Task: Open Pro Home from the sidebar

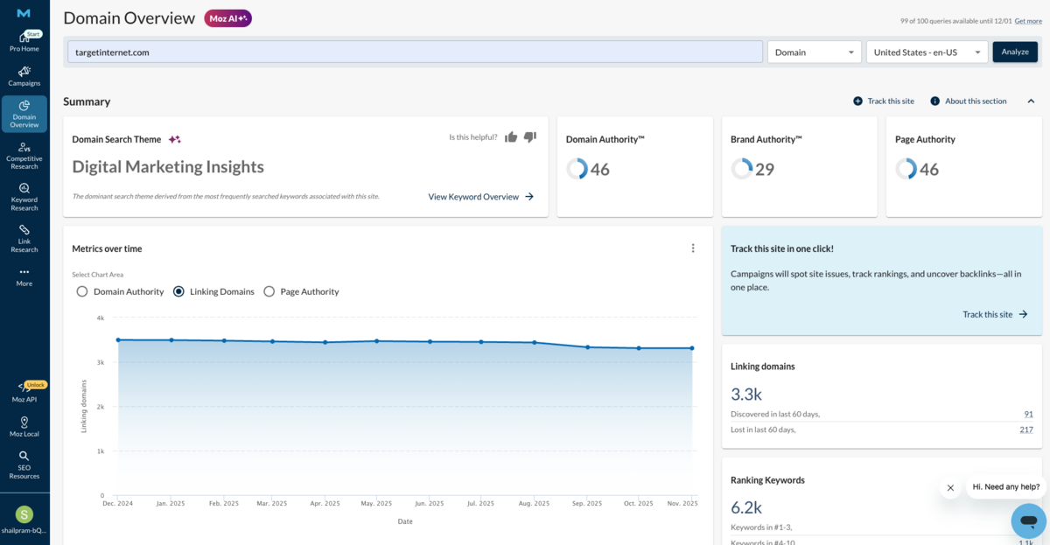Action: 24,42
